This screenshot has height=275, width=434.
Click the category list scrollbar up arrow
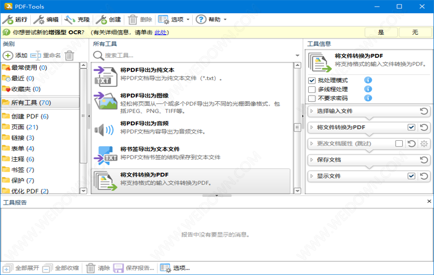[84, 65]
